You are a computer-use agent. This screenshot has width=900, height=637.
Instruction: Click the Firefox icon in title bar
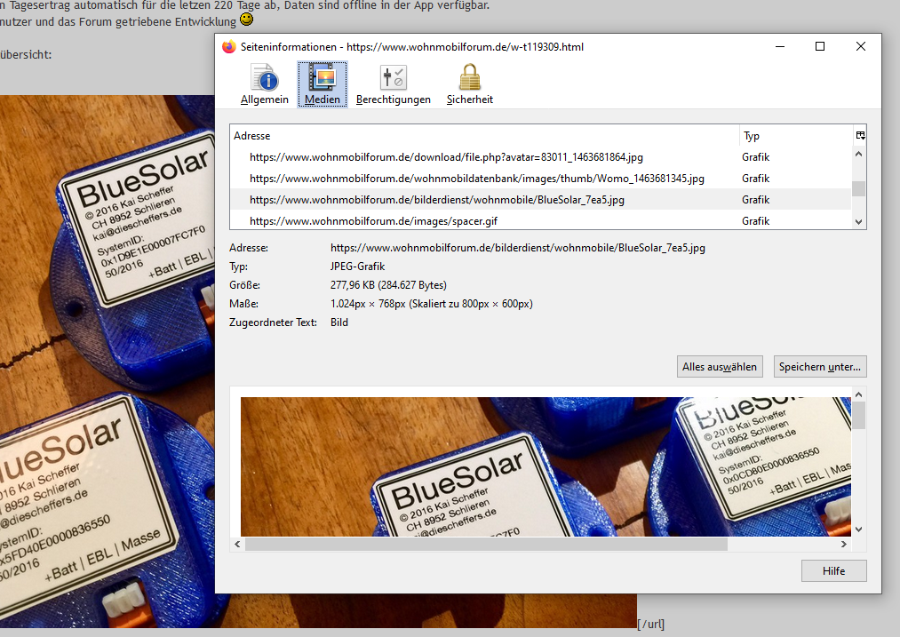pyautogui.click(x=229, y=47)
